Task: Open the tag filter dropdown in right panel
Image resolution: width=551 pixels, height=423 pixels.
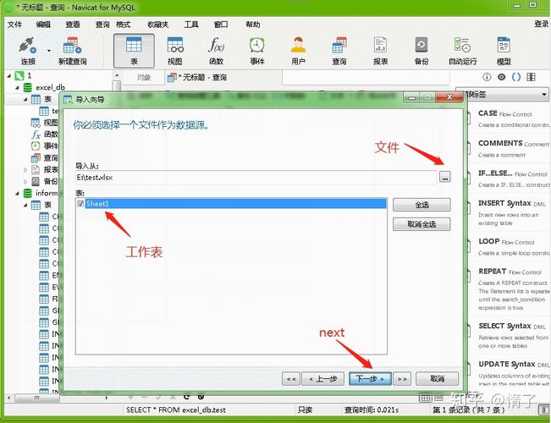Action: 543,95
